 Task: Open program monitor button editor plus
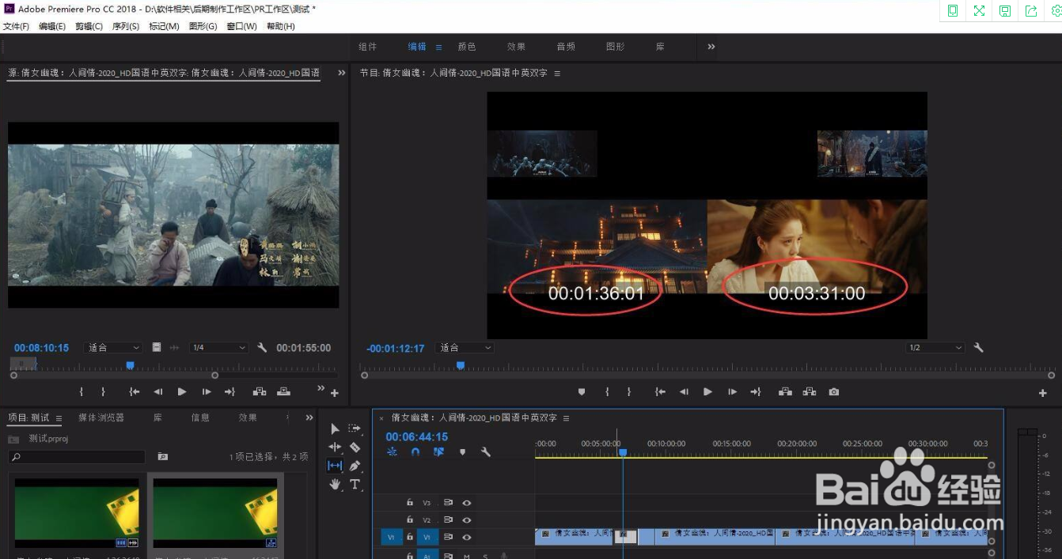pyautogui.click(x=1042, y=393)
